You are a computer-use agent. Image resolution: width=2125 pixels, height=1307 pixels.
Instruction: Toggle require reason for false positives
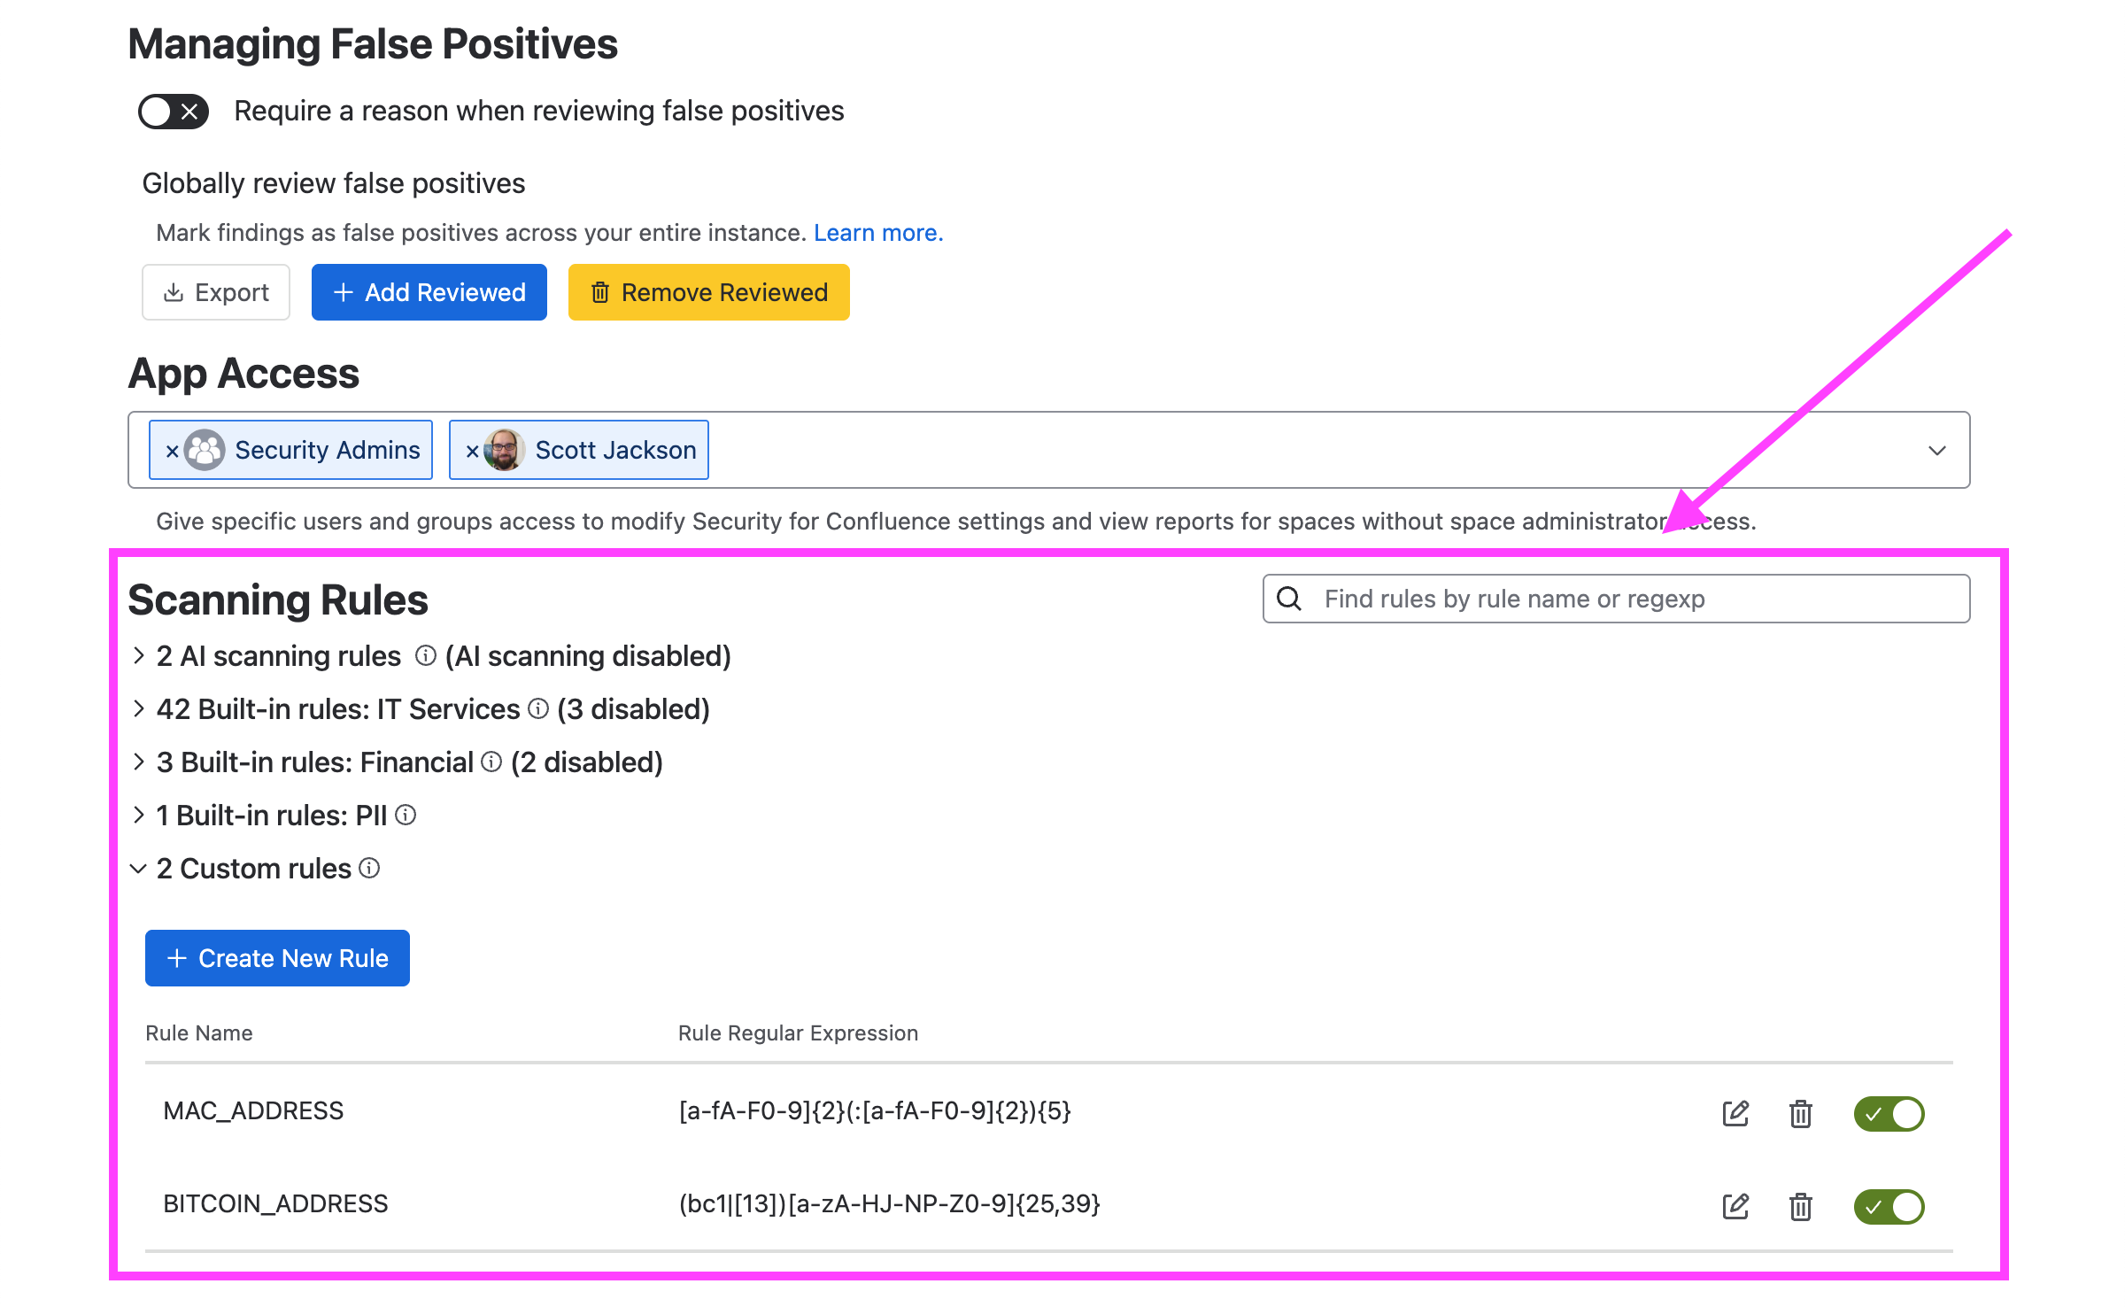click(174, 112)
